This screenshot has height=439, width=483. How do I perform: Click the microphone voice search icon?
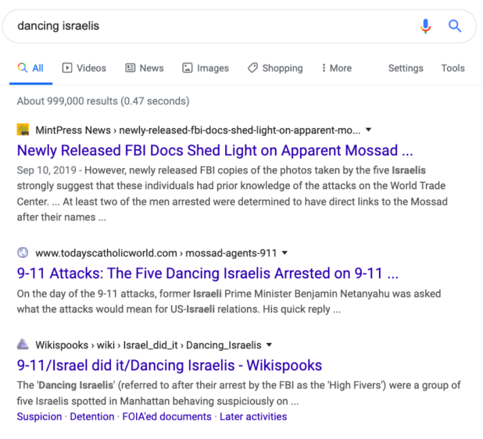tap(425, 26)
